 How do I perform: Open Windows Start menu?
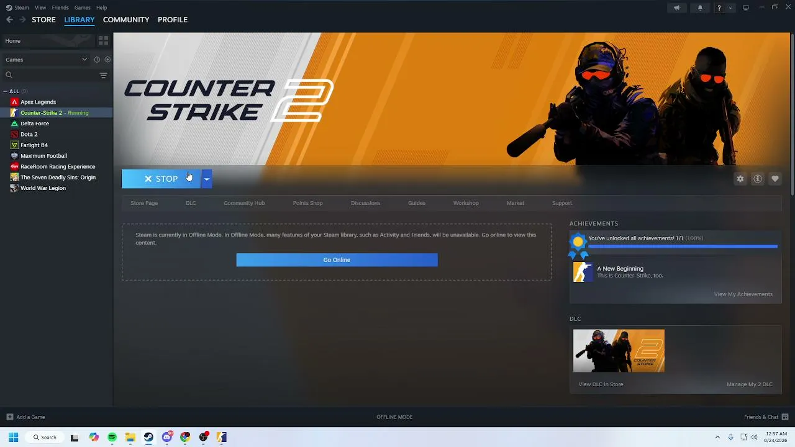point(13,437)
